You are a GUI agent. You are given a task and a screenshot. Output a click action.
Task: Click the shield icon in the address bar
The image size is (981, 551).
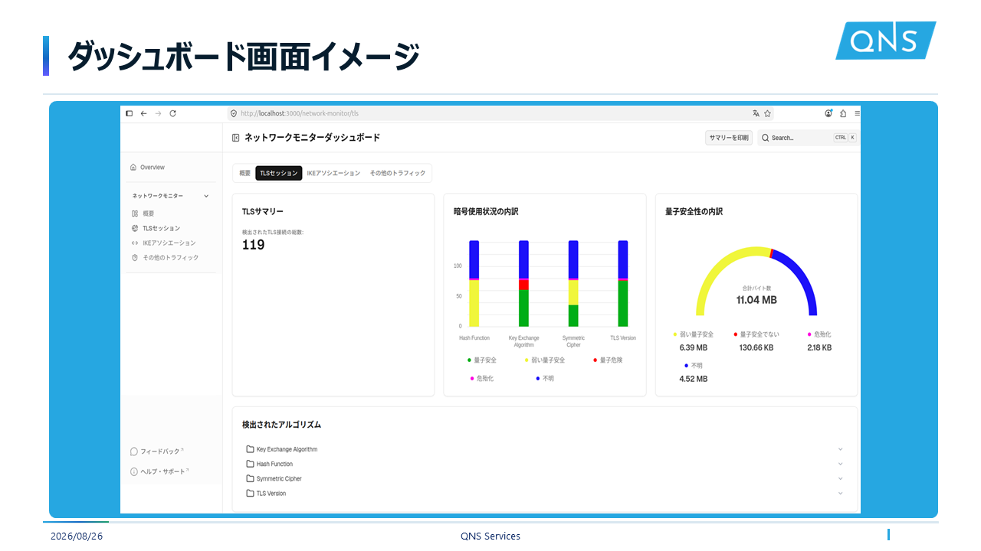[x=234, y=113]
